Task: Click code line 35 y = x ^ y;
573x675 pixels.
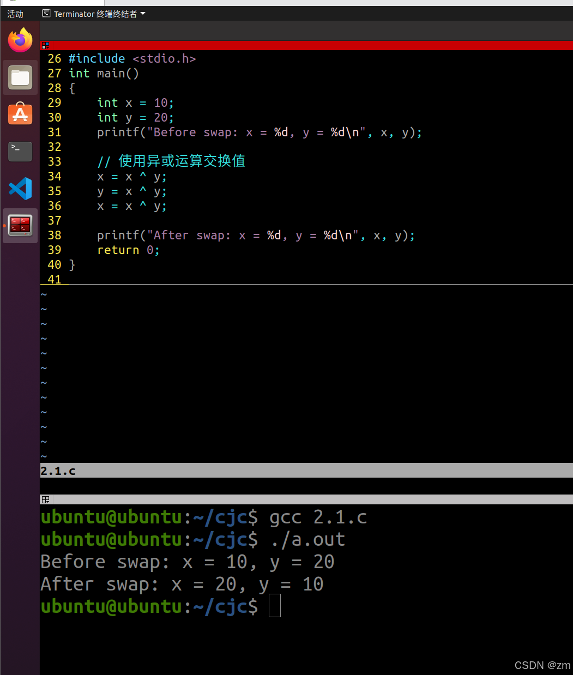Action: point(132,191)
